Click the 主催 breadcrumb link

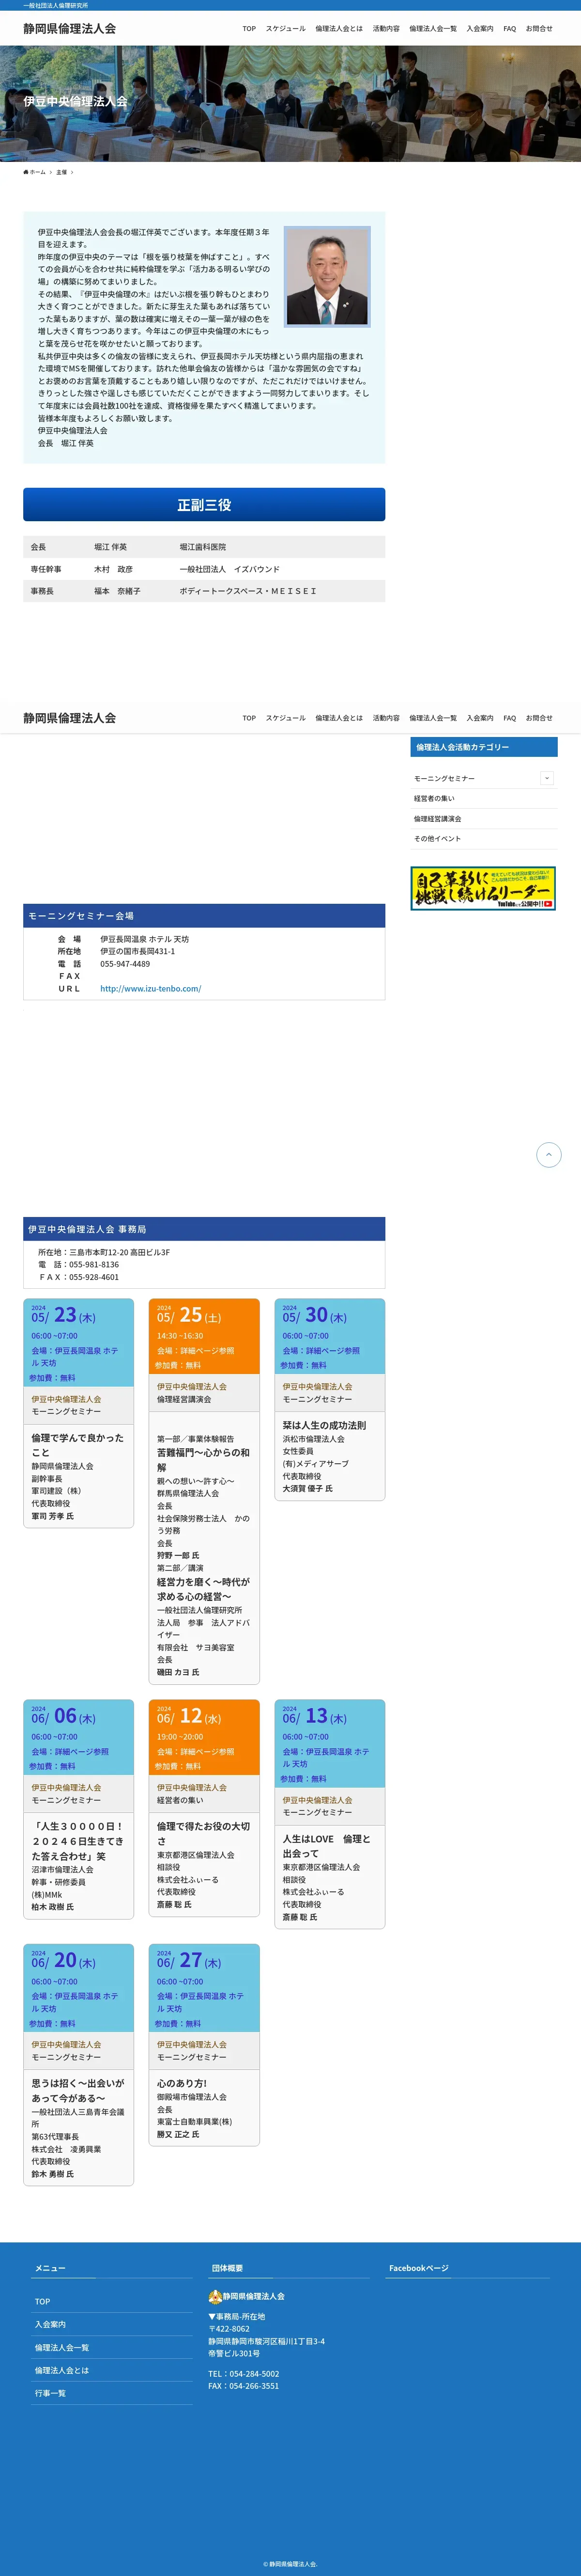click(x=62, y=172)
